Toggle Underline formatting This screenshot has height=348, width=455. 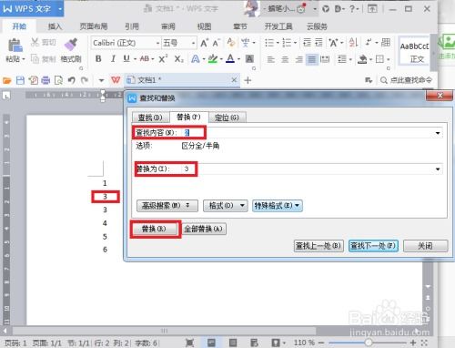pos(126,58)
